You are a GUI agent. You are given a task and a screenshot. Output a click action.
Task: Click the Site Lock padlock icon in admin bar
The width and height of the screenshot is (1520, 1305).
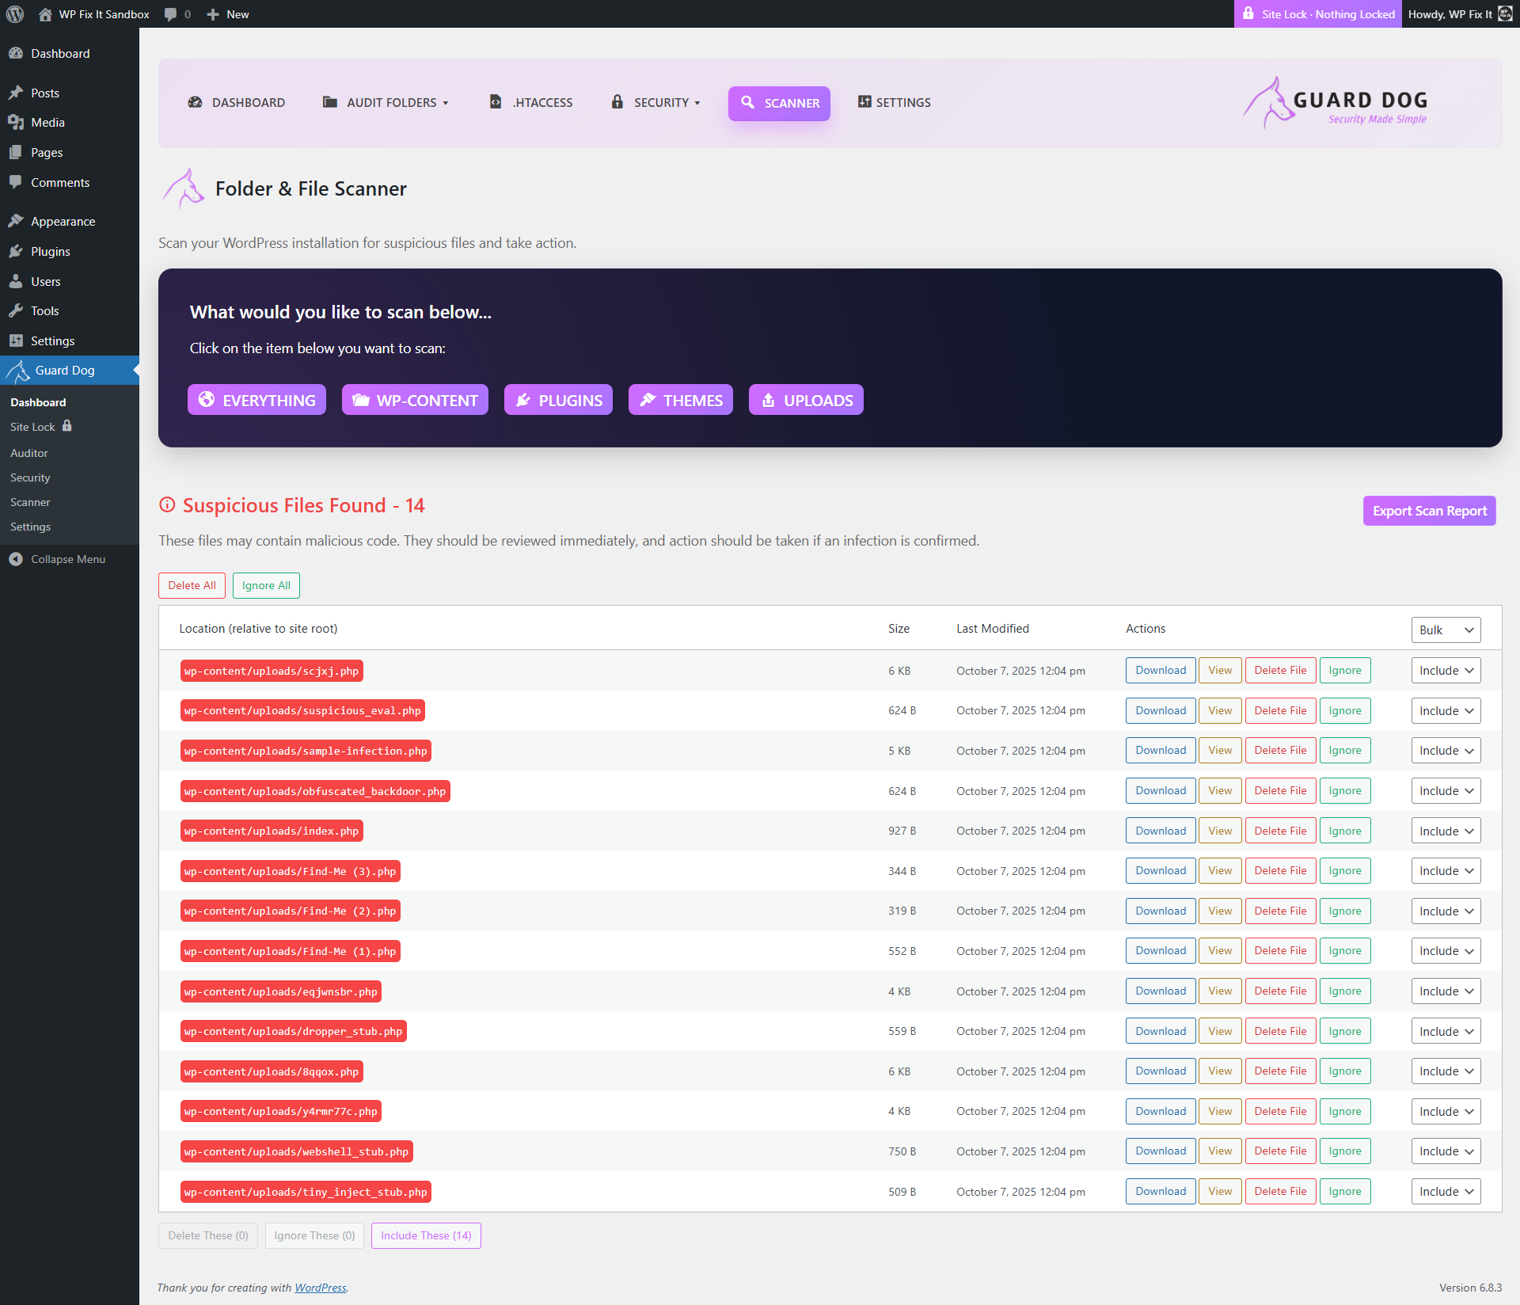pyautogui.click(x=1248, y=14)
